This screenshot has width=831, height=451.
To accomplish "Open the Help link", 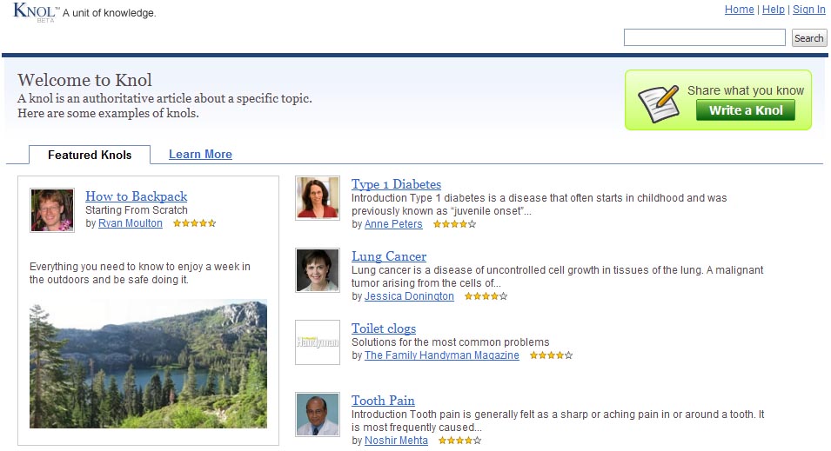I will pos(774,10).
